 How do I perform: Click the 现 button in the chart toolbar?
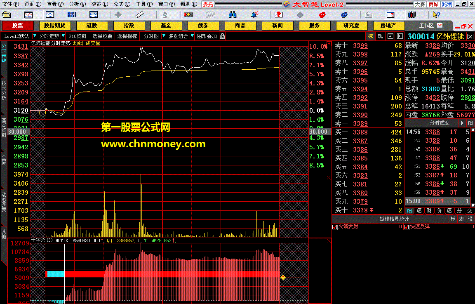(381, 36)
